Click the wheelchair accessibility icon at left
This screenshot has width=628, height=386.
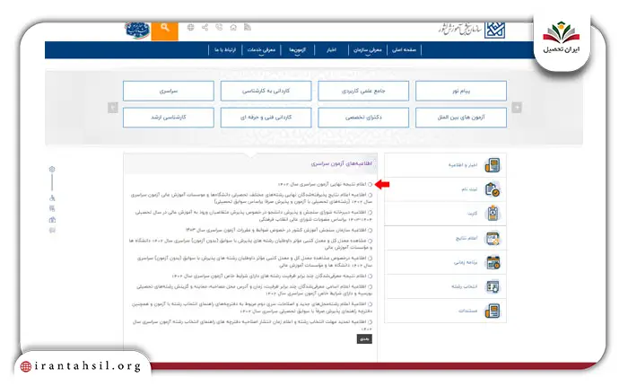point(52,198)
